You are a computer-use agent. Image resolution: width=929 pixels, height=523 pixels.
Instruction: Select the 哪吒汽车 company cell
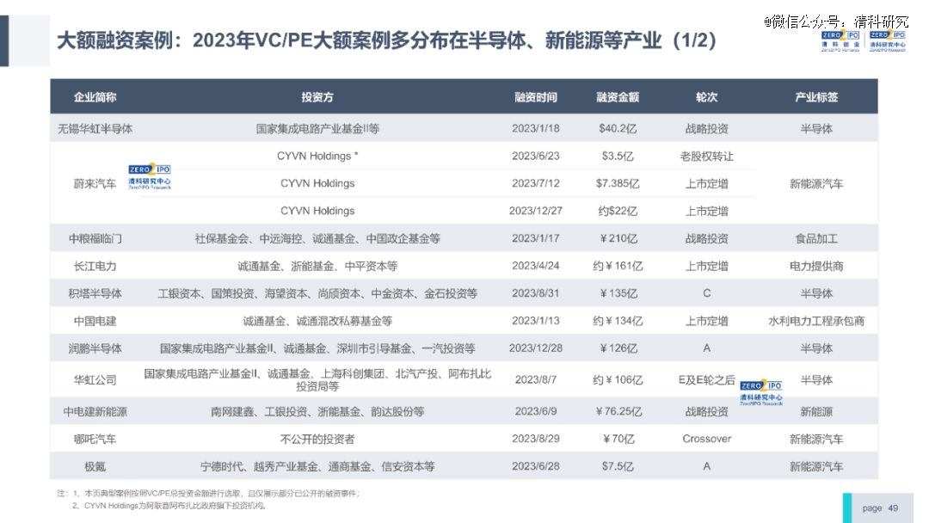pyautogui.click(x=95, y=440)
